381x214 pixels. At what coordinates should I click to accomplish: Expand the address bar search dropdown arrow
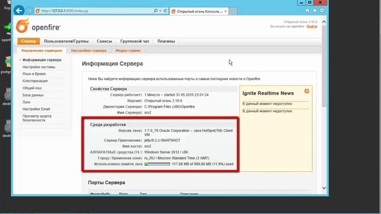coord(160,11)
